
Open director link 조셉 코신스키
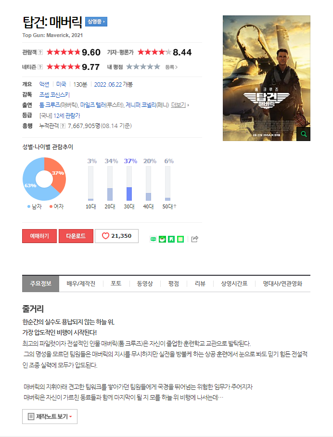click(54, 95)
